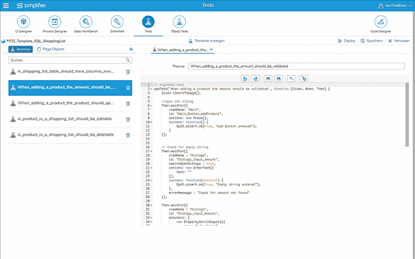Delete the deletable journey via trash icon
Viewport: 415px width, 259px height.
point(128,135)
